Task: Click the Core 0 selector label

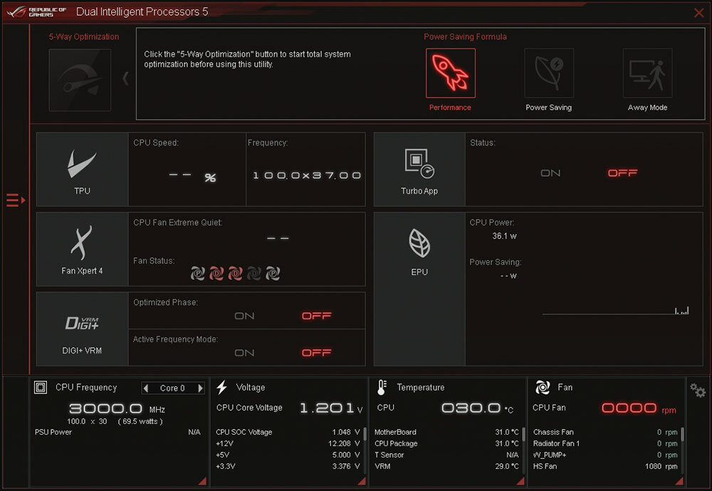Action: (x=172, y=388)
